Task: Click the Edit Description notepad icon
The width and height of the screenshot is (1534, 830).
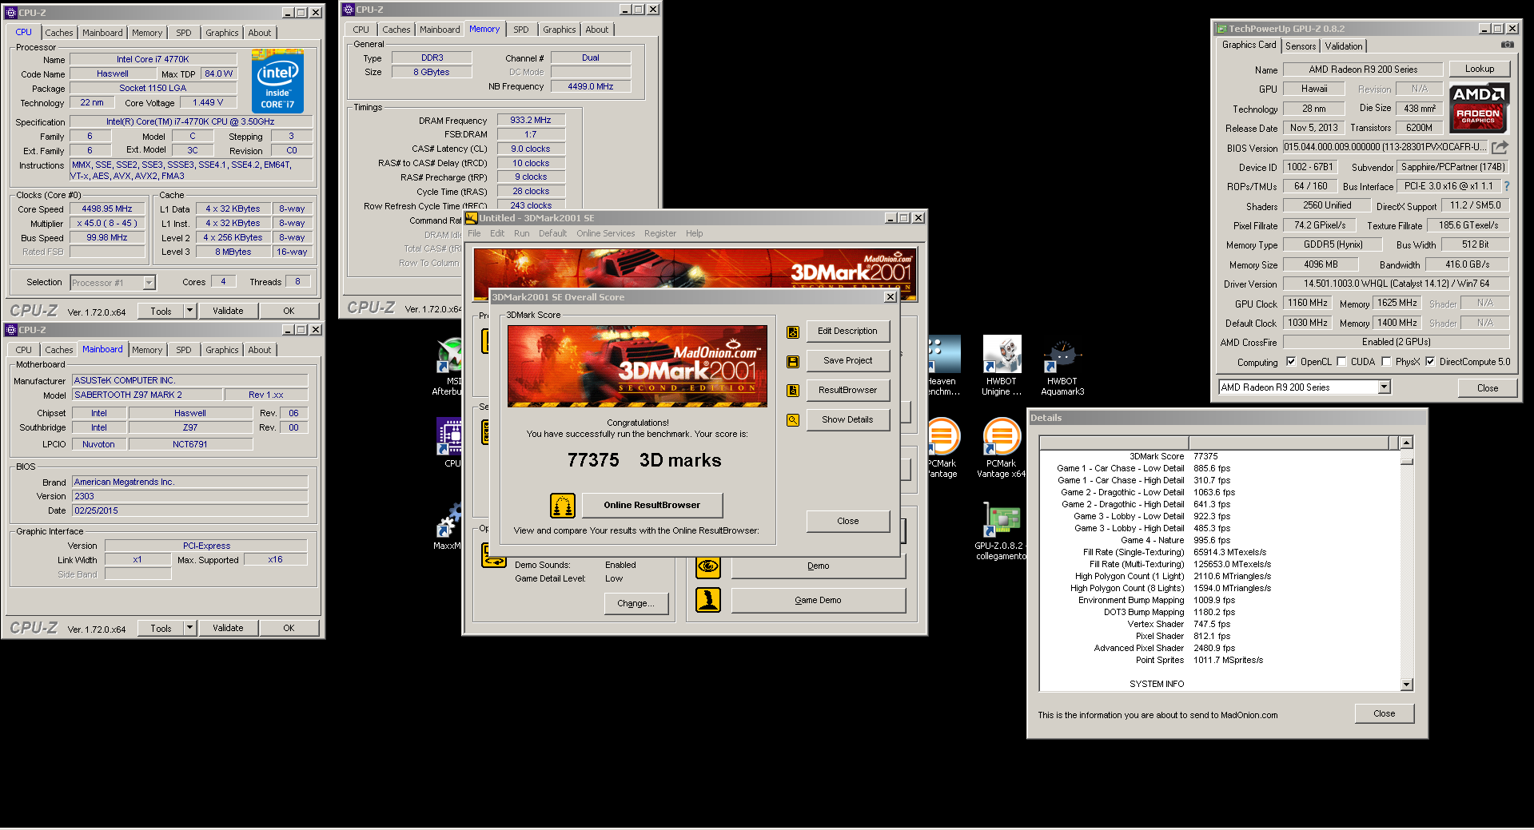Action: [x=793, y=332]
